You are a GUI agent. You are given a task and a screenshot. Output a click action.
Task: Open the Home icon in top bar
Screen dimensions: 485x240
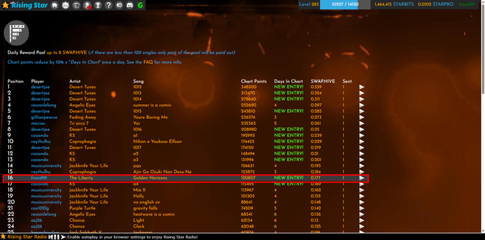(54, 5)
